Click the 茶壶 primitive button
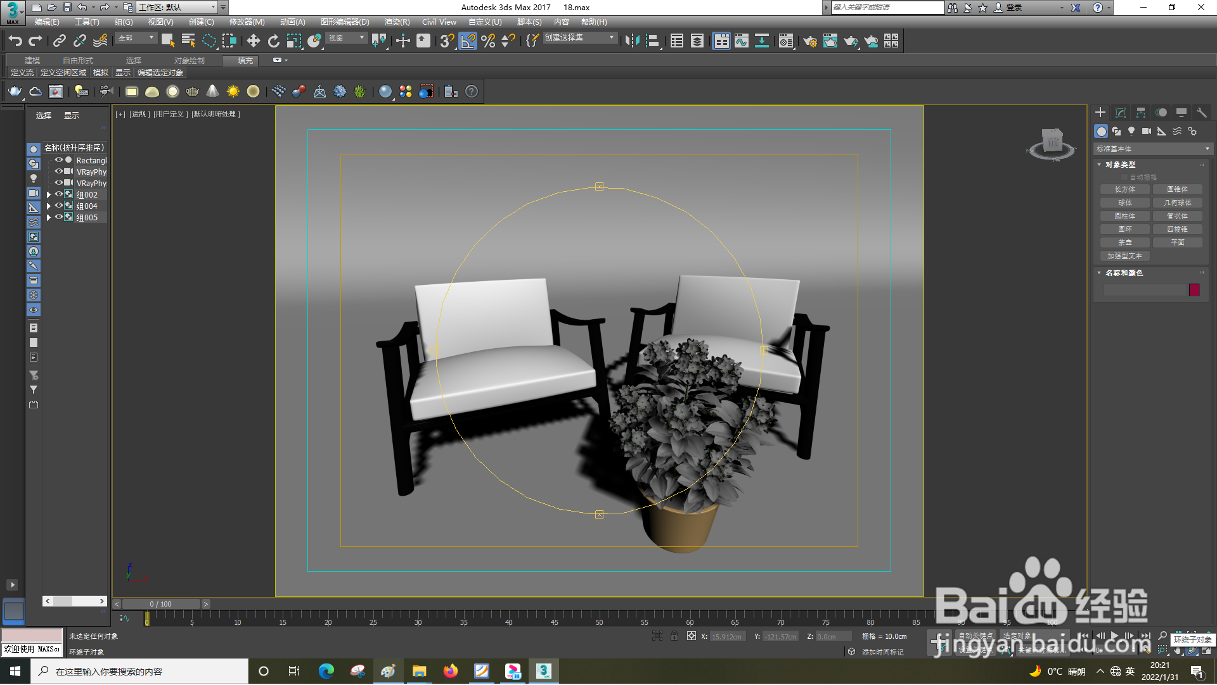Image resolution: width=1217 pixels, height=685 pixels. [x=1124, y=242]
